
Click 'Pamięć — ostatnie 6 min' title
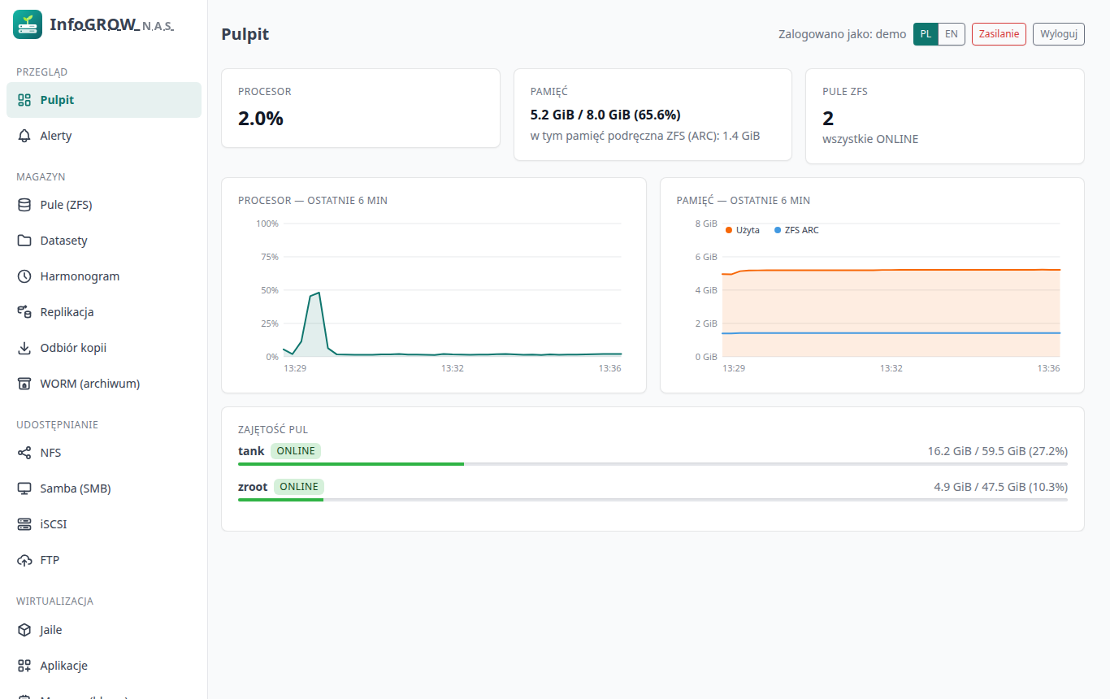click(744, 200)
